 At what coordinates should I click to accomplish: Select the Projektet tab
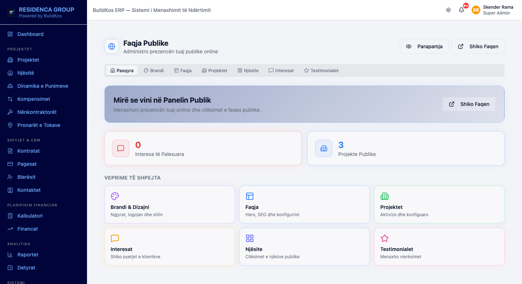pyautogui.click(x=215, y=70)
